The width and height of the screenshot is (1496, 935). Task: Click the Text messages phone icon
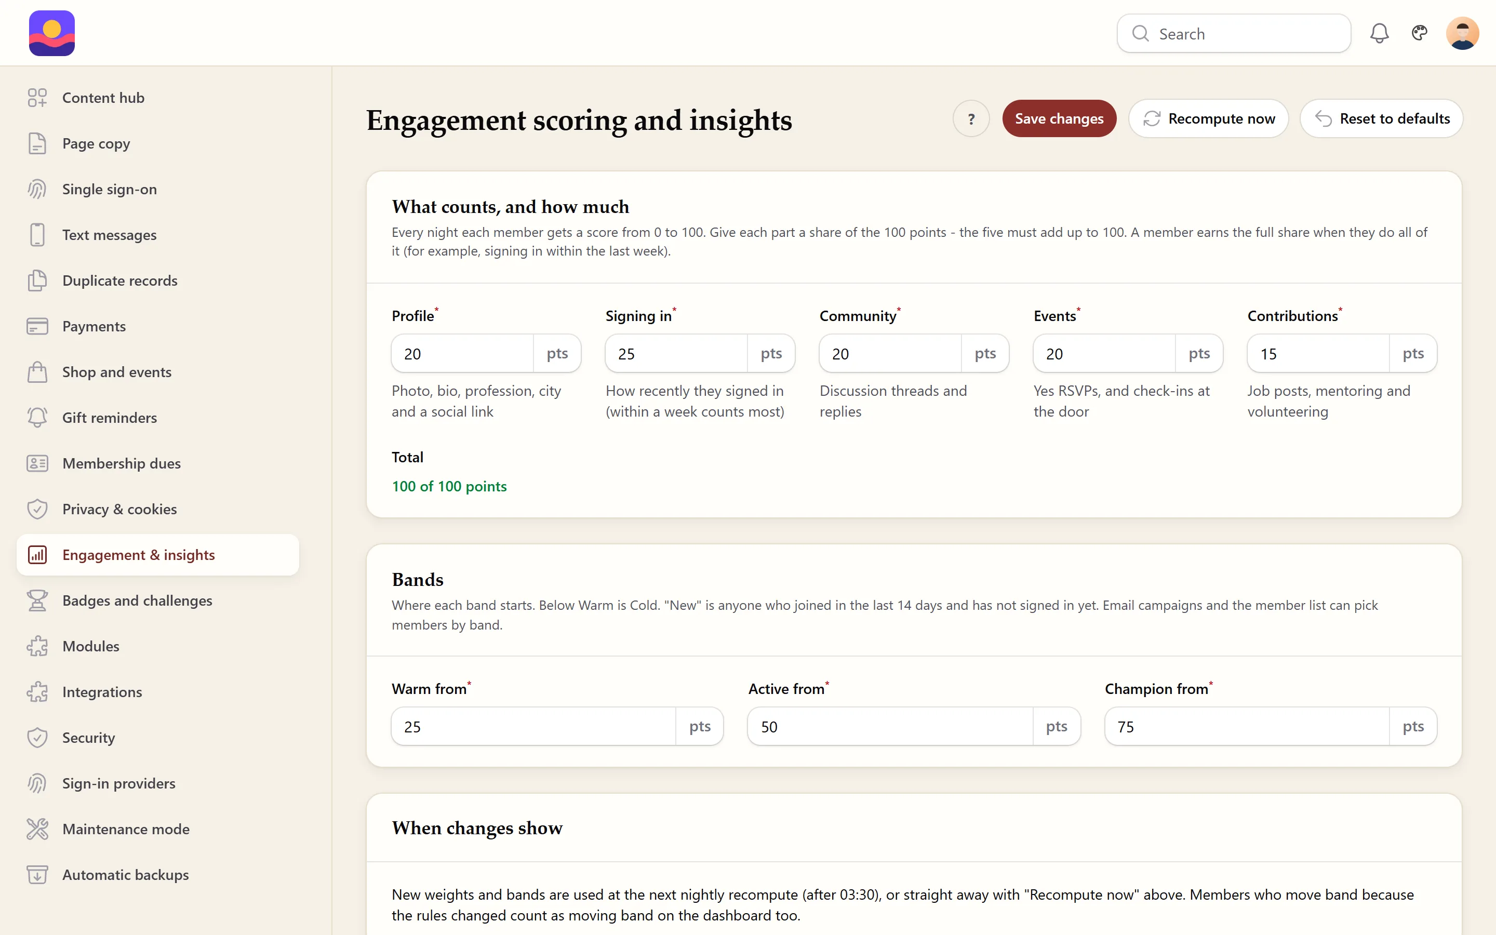[x=37, y=235]
